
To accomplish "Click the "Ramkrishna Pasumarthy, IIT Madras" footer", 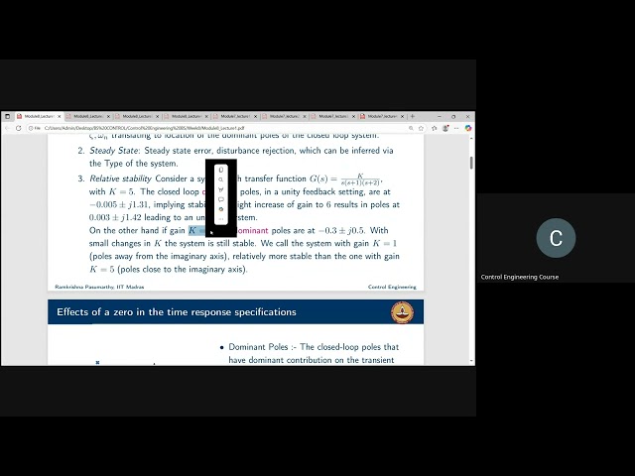I will tap(99, 287).
